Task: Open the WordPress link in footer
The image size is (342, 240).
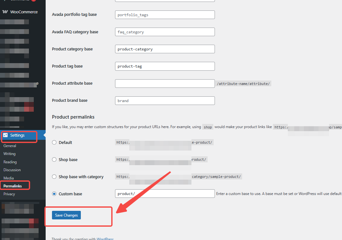Action: pyautogui.click(x=105, y=239)
